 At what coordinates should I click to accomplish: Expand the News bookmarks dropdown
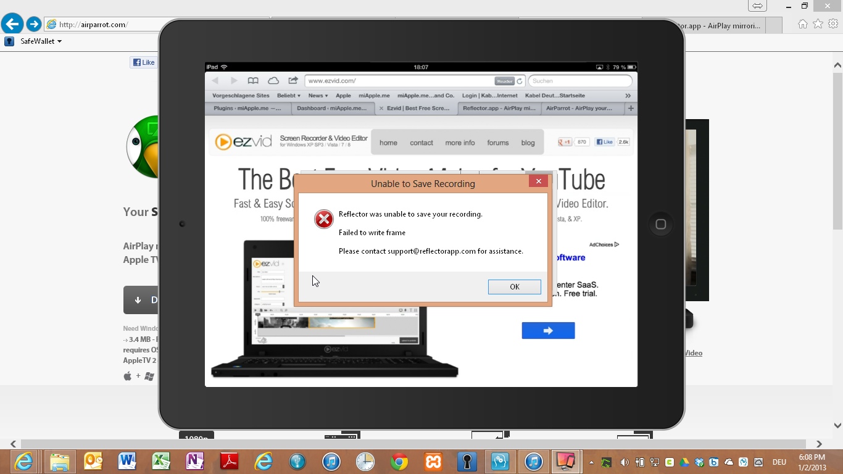click(x=319, y=96)
